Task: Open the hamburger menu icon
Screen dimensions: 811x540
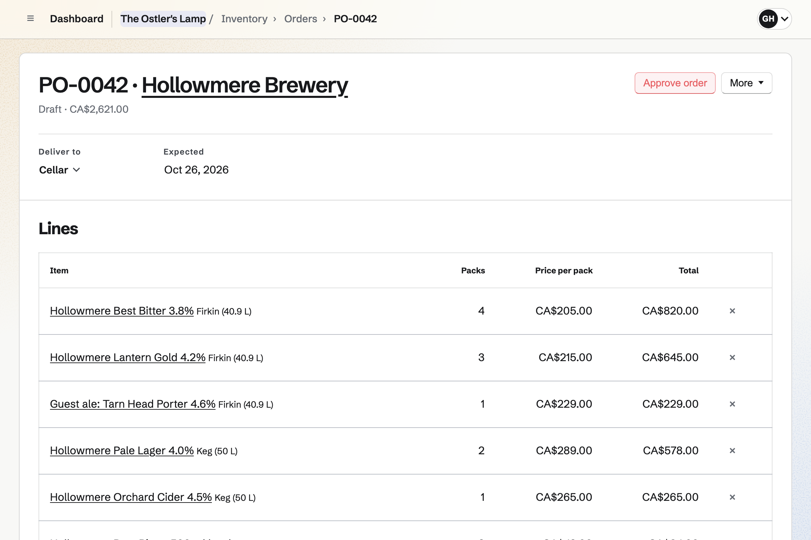Action: [x=30, y=19]
